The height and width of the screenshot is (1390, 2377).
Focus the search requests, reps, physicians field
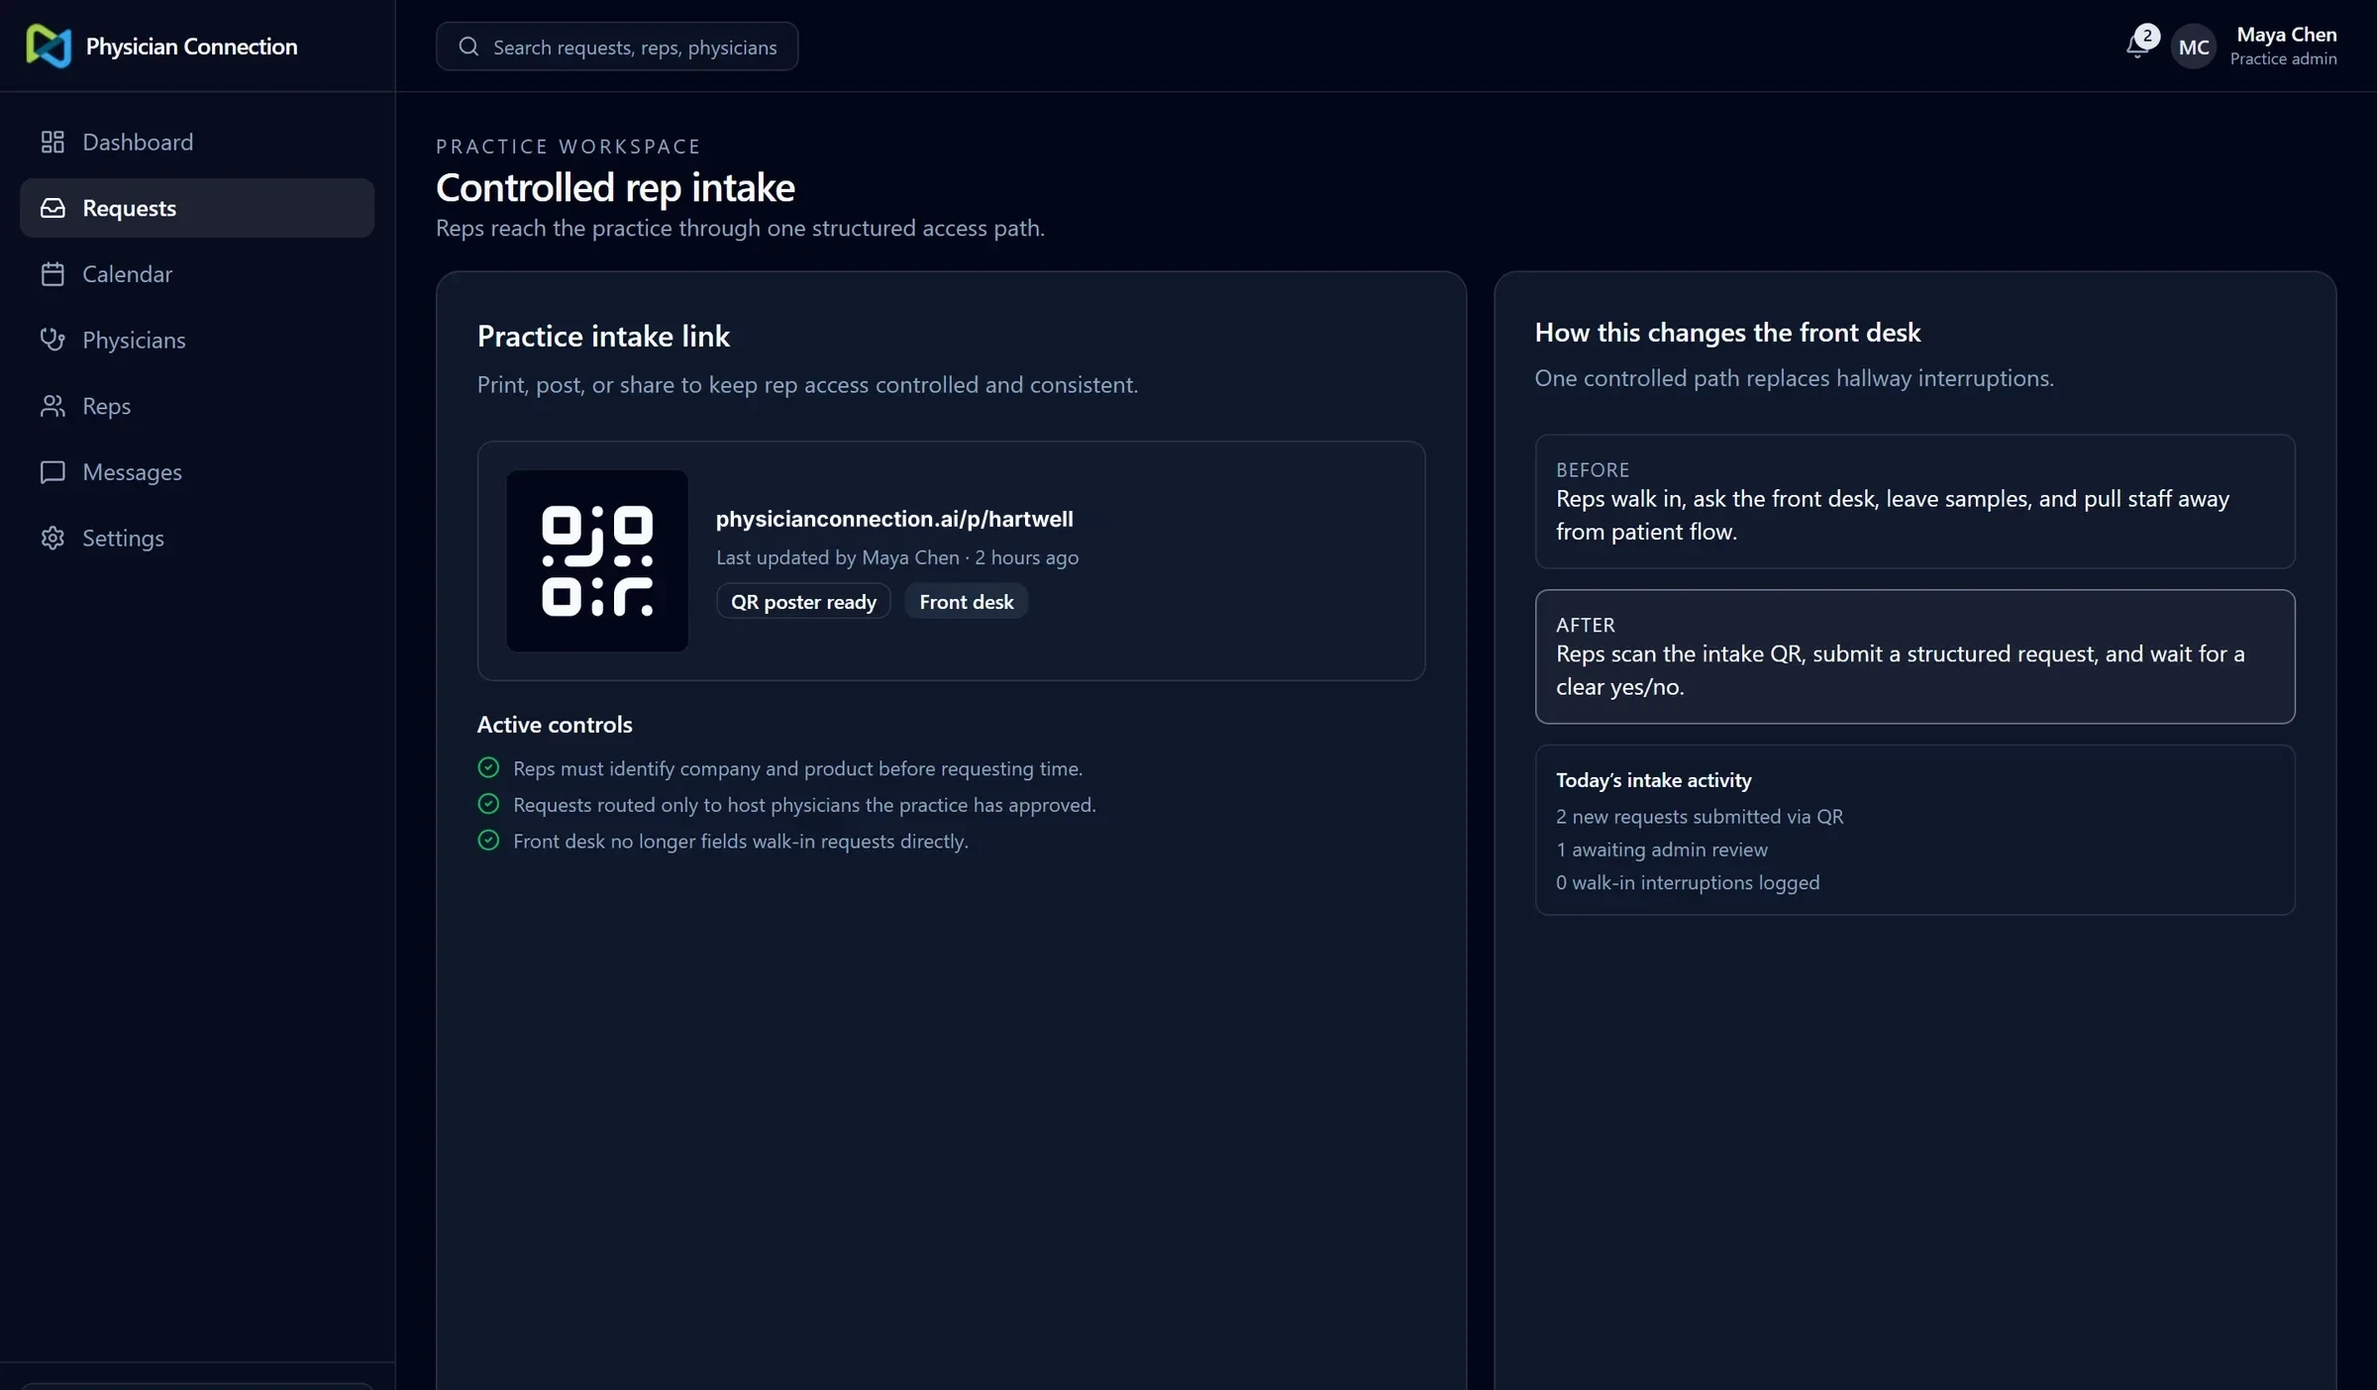[x=617, y=47]
